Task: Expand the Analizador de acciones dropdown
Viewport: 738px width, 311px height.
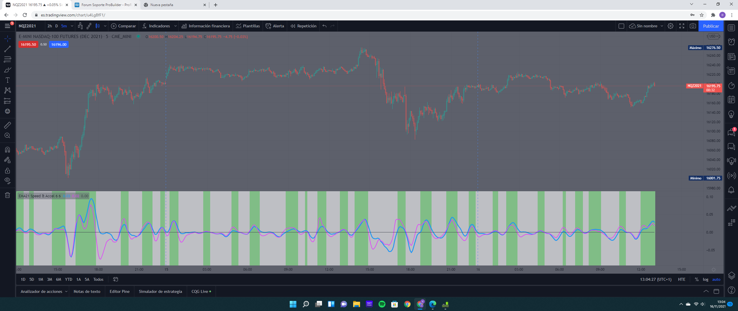Action: (x=66, y=291)
